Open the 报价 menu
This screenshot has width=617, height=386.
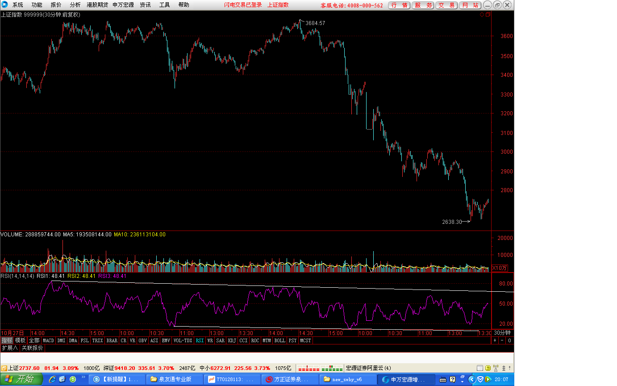pos(56,5)
